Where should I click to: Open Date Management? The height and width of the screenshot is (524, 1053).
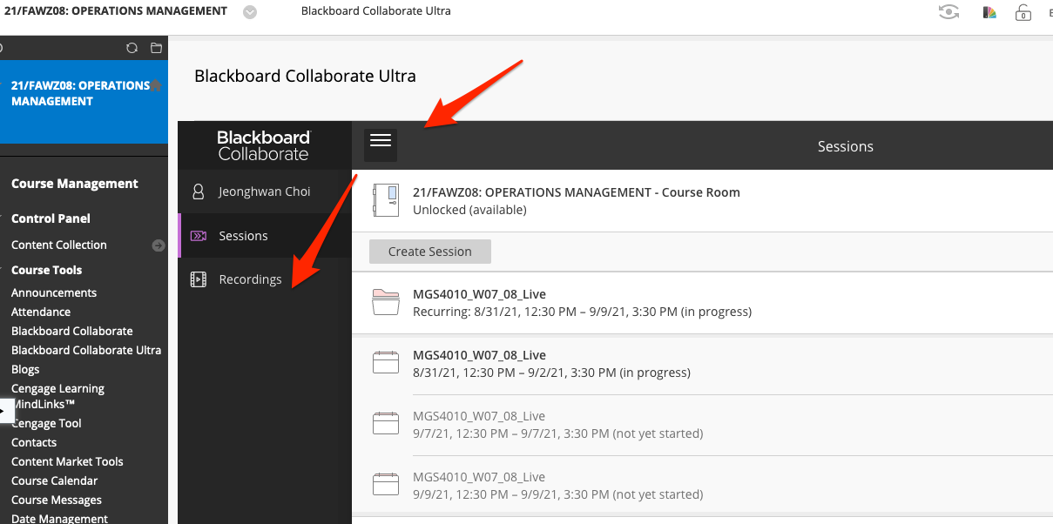[59, 518]
